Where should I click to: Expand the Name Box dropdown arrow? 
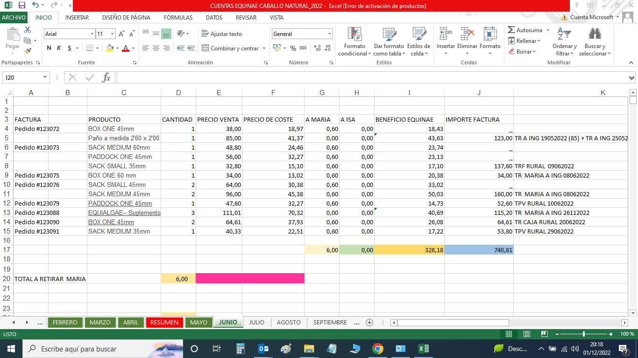tap(45, 77)
